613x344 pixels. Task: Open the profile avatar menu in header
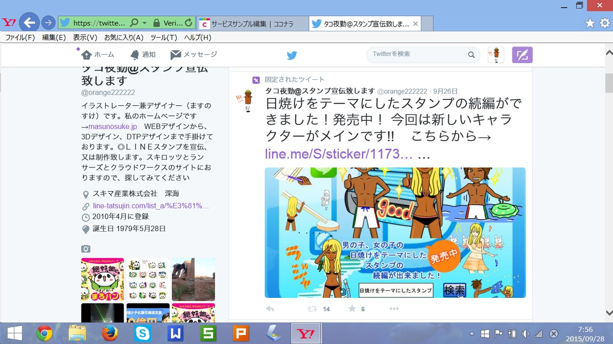[496, 55]
